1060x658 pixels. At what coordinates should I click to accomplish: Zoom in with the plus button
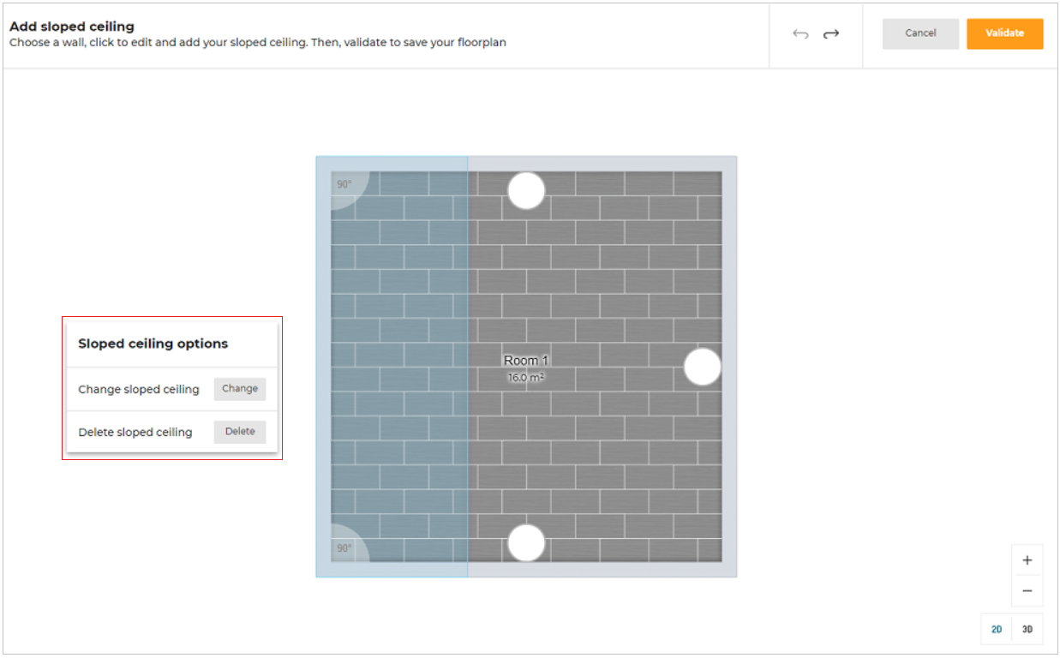click(x=1027, y=560)
